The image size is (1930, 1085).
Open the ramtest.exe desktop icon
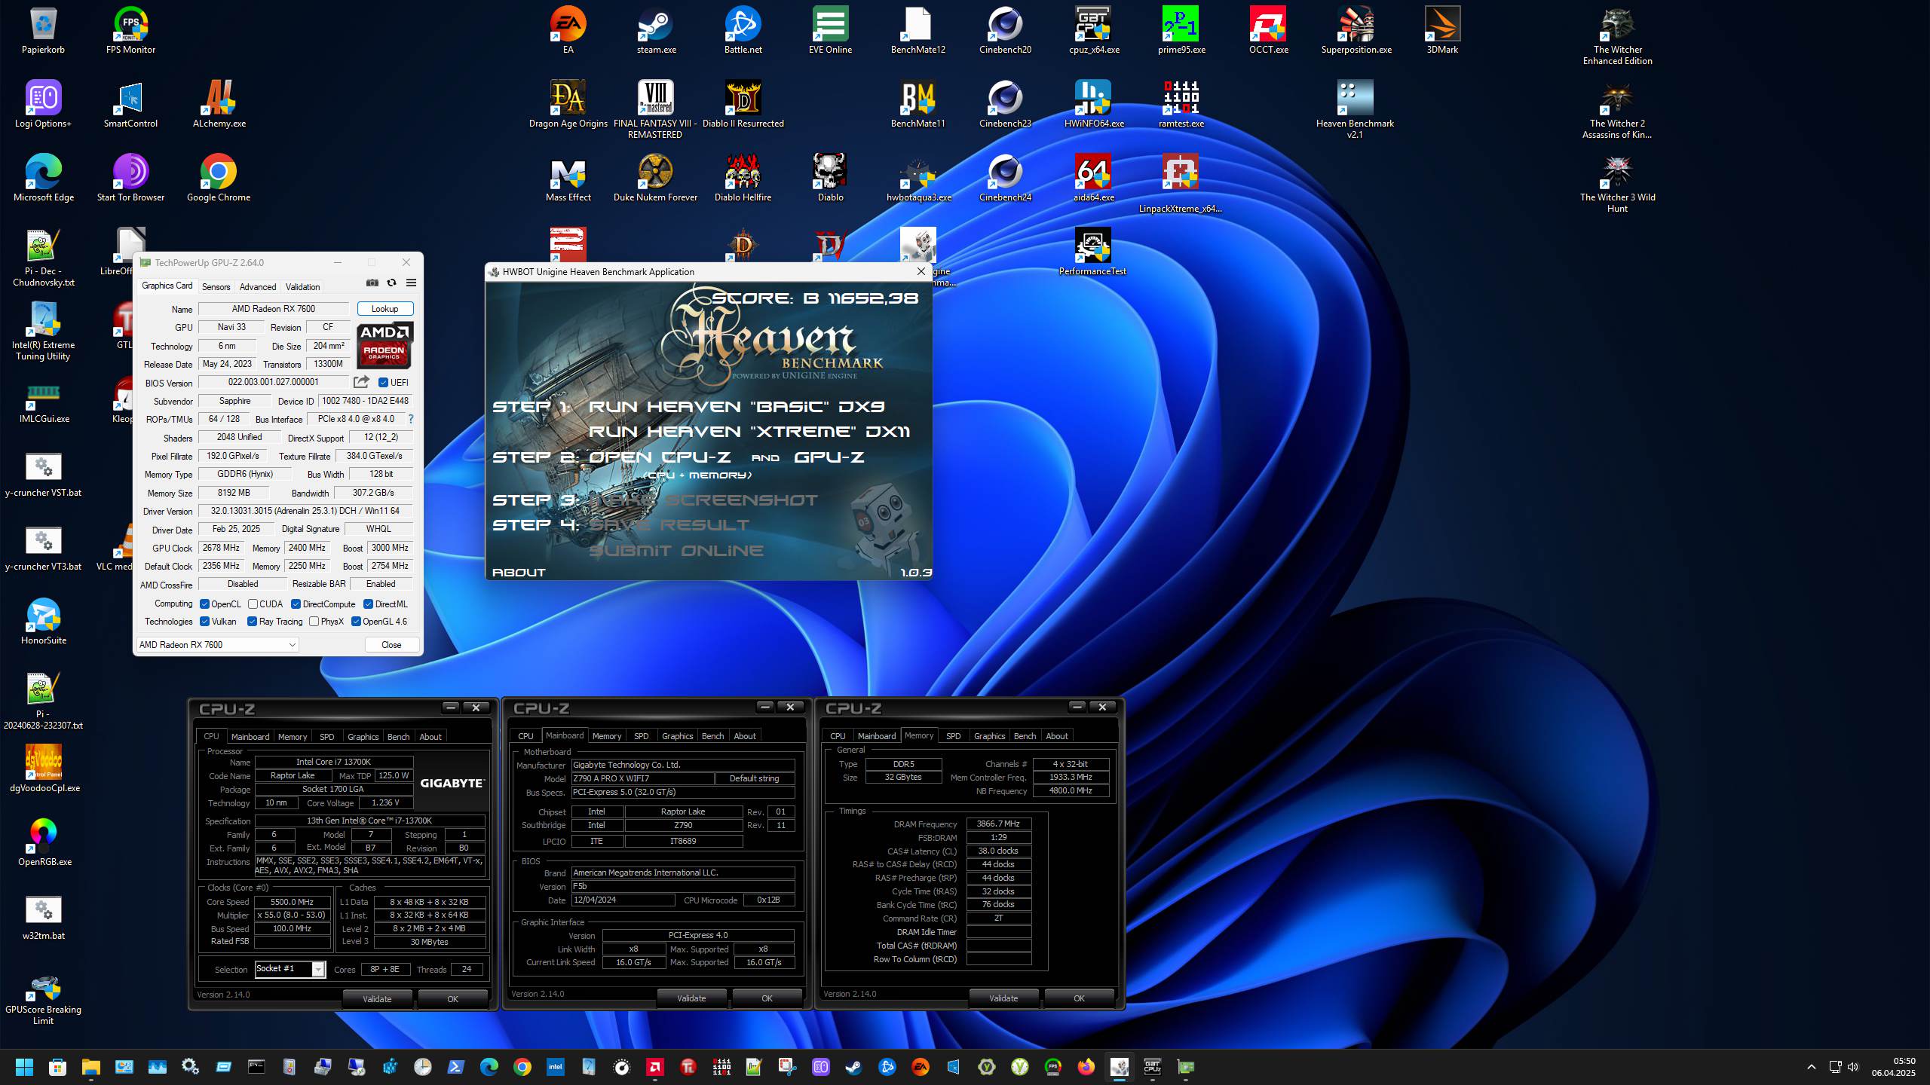click(1181, 104)
